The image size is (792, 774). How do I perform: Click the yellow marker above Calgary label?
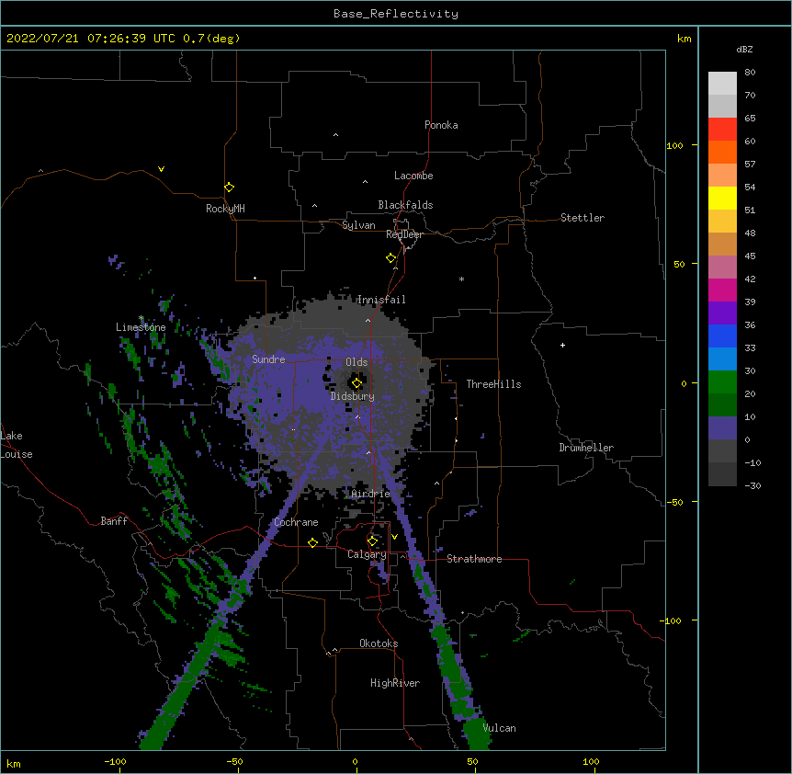tap(372, 541)
